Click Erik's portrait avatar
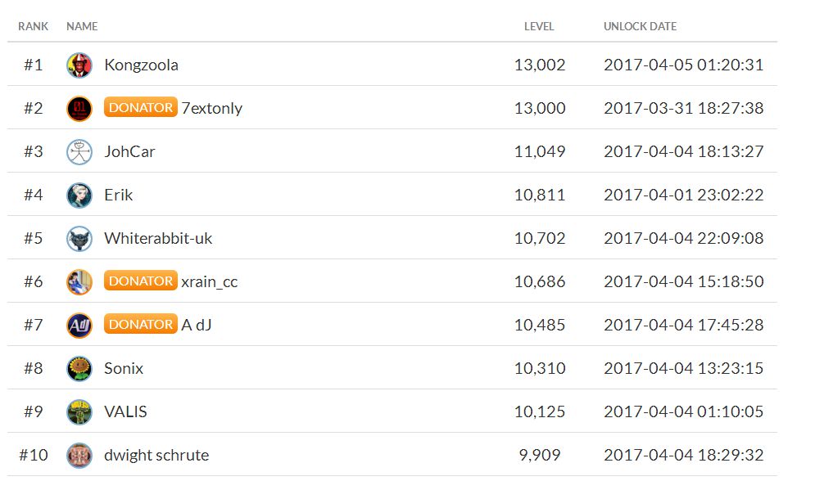Image resolution: width=815 pixels, height=481 pixels. (79, 195)
